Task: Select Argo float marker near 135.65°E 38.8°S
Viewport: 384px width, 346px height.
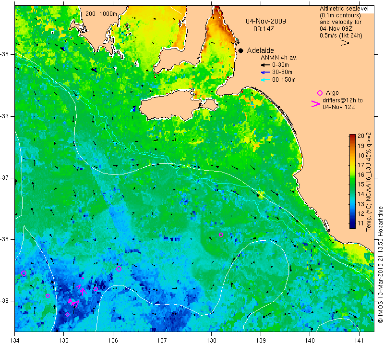Action: tap(96, 289)
